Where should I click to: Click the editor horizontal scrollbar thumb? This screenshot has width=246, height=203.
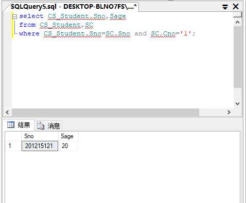[106, 113]
